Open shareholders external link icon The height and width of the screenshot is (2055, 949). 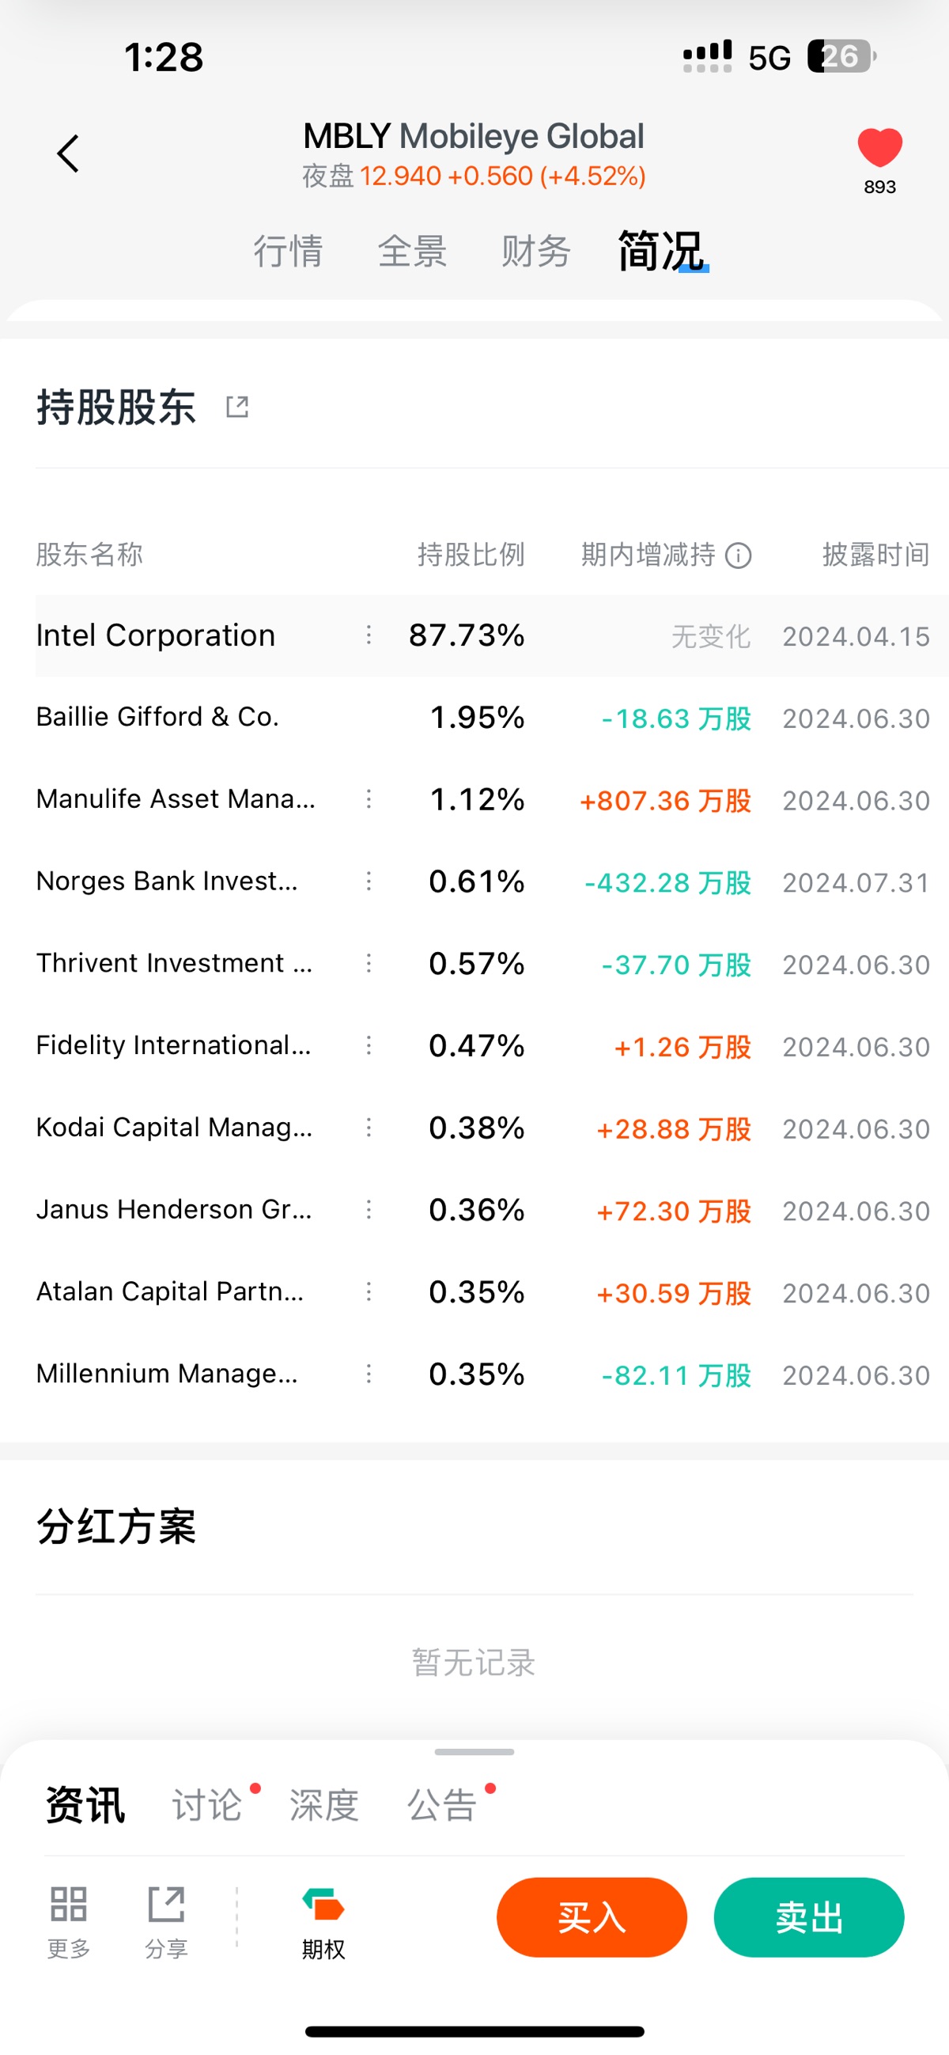(236, 407)
